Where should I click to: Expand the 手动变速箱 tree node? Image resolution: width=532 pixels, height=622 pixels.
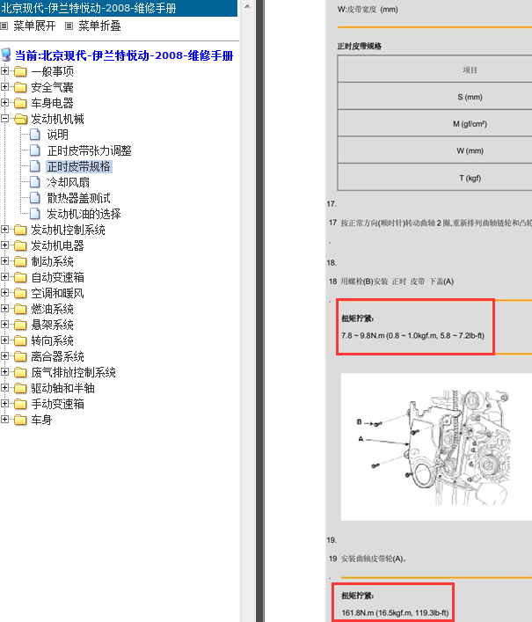(4, 404)
